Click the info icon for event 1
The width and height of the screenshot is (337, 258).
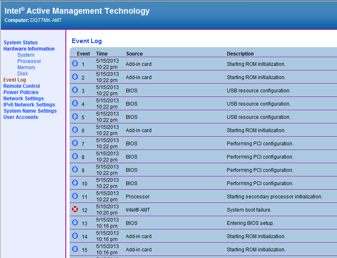(75, 64)
